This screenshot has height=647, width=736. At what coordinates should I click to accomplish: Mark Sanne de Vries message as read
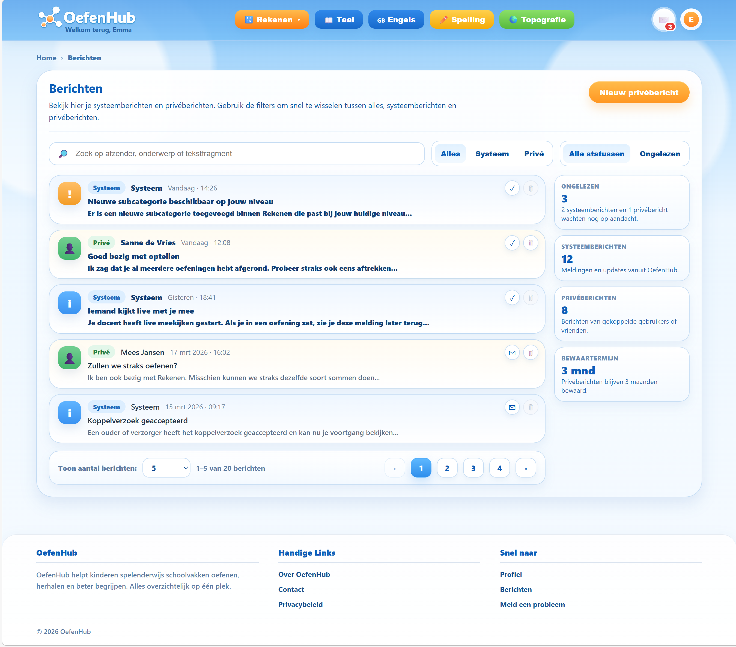click(512, 243)
